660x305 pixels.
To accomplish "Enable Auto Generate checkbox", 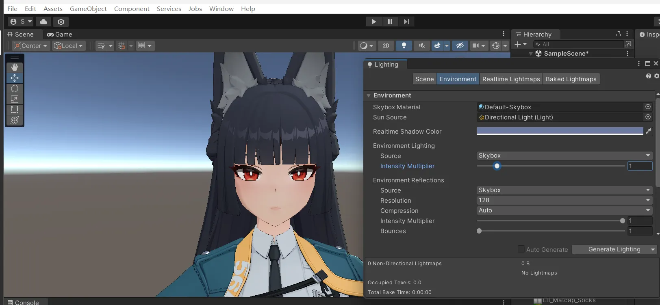I will 521,249.
